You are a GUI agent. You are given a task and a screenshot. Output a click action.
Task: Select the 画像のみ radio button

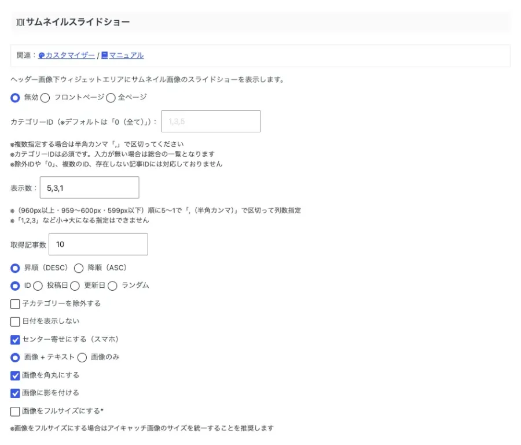pyautogui.click(x=82, y=358)
